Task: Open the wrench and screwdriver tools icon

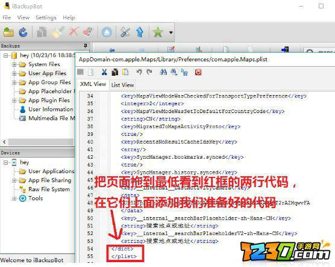Action: [x=125, y=32]
